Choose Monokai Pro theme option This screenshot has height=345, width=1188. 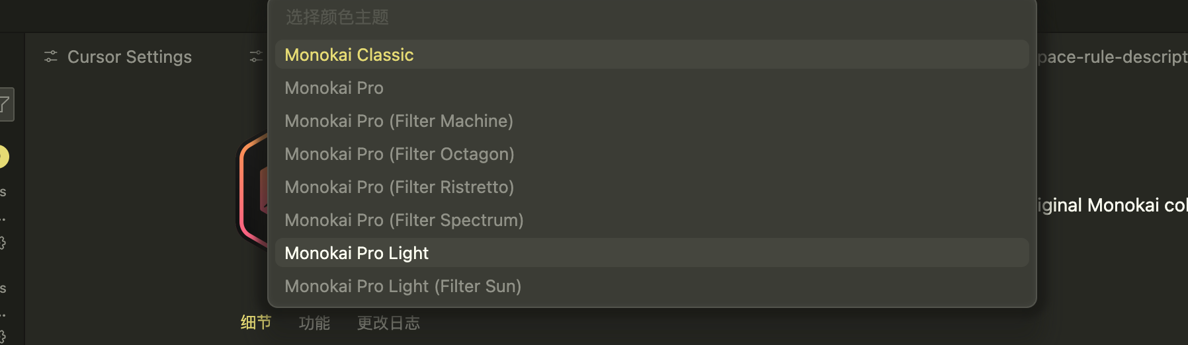point(334,88)
